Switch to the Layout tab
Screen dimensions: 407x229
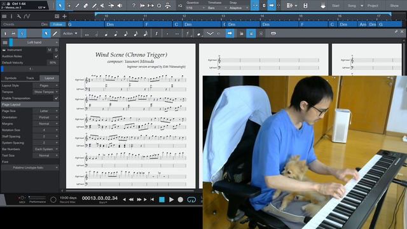tap(50, 78)
